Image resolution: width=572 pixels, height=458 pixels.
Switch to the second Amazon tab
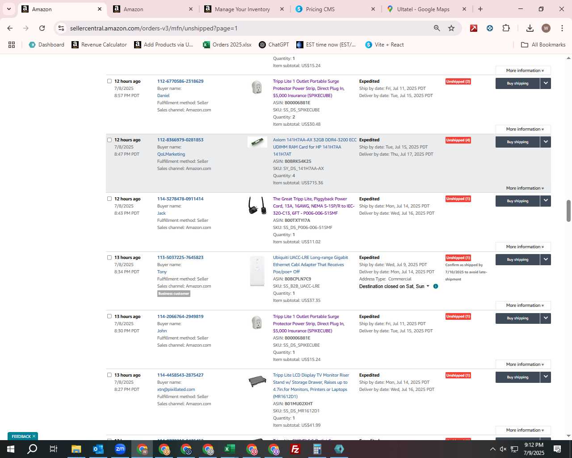(153, 9)
